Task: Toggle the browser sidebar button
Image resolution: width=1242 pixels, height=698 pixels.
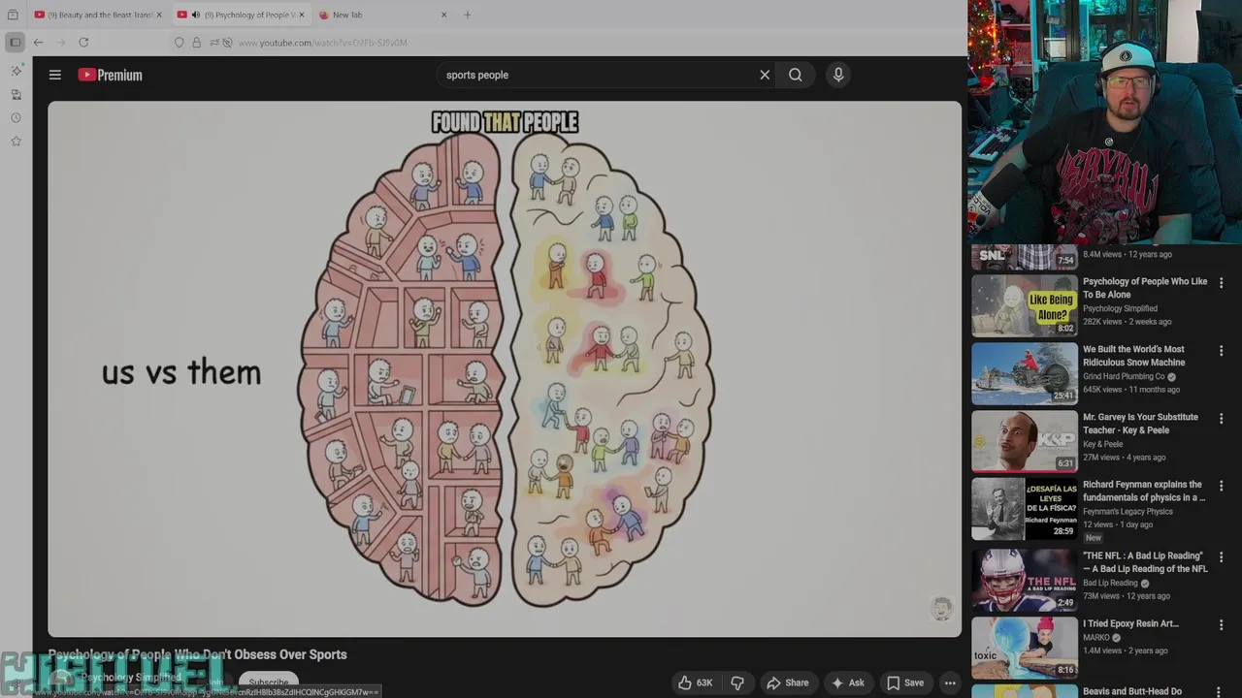Action: pyautogui.click(x=15, y=43)
